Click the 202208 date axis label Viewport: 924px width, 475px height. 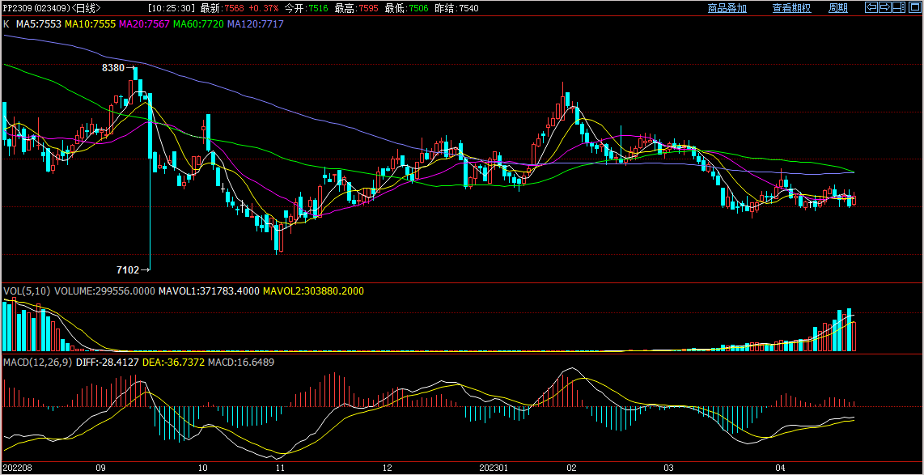click(x=18, y=468)
